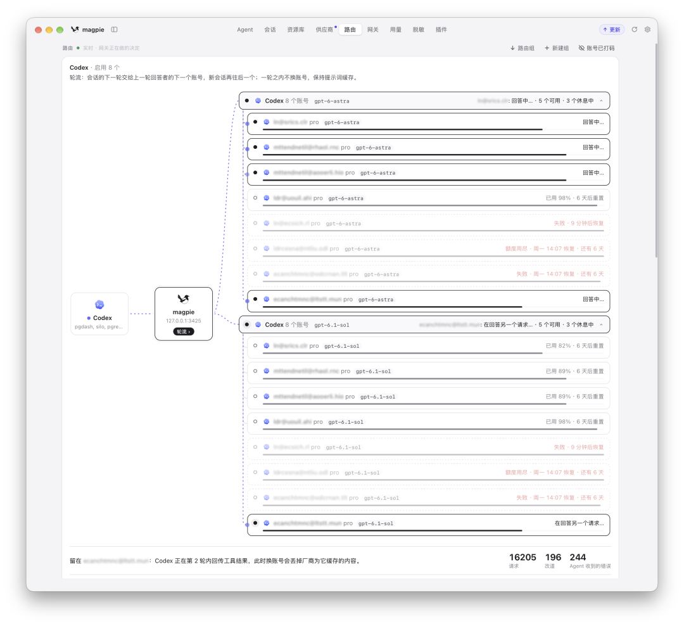Click Codex icon in gpt-6.1-sol row 失败 · 周一 14:07 恢复
The image size is (684, 626).
(266, 497)
